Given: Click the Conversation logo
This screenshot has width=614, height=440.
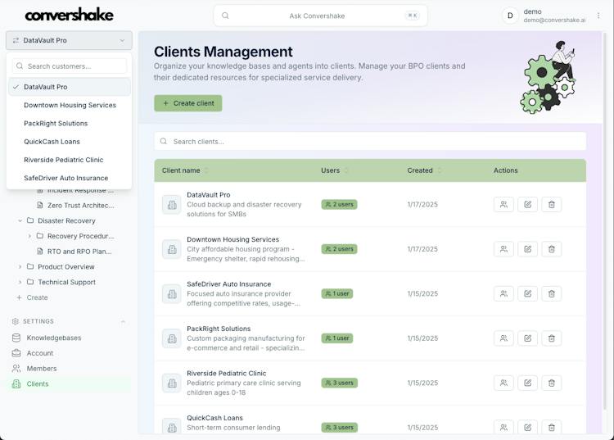Looking at the screenshot, I should 69,15.
